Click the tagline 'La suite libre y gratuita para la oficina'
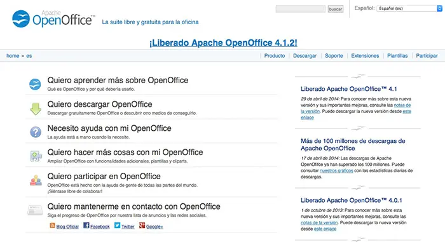Viewport: 445px width, 242px height. pyautogui.click(x=150, y=22)
